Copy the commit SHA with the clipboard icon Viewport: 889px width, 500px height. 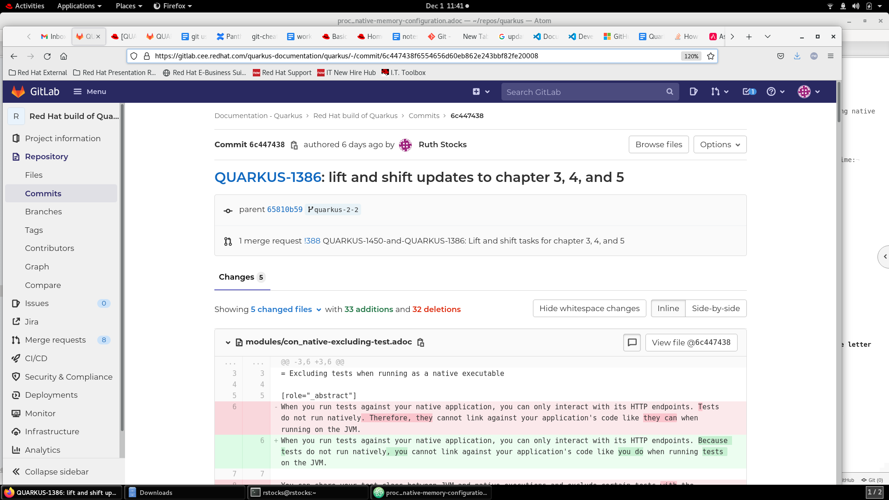coord(294,145)
